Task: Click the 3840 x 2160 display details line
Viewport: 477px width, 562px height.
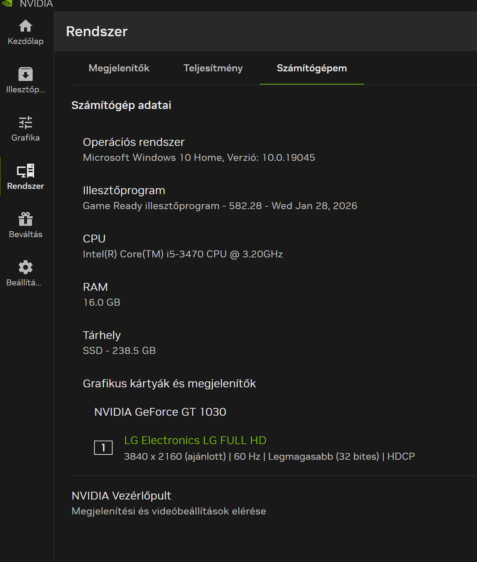Action: (269, 457)
